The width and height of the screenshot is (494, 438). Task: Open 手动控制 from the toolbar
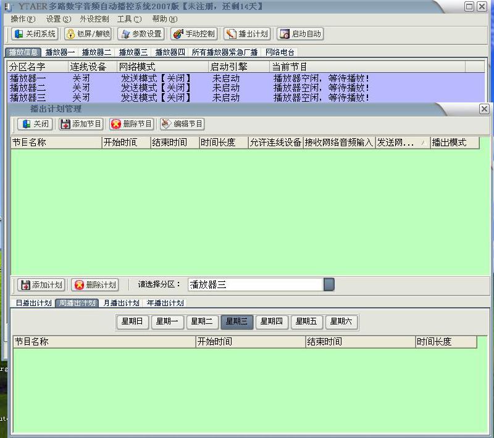(194, 34)
